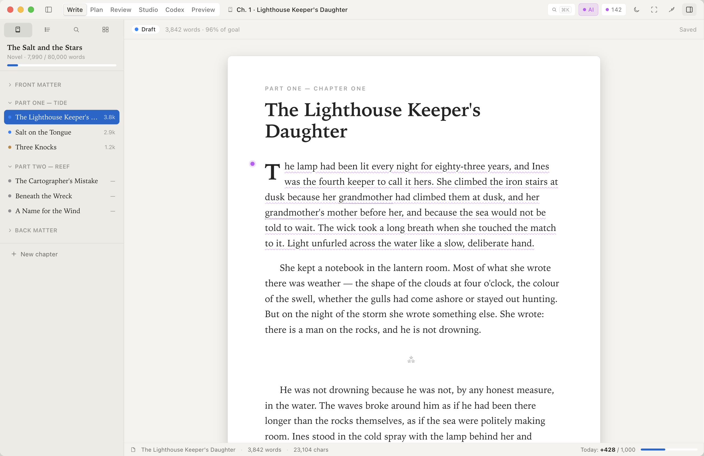The image size is (704, 456).
Task: Click the 3.8k word count badge
Action: 109,117
